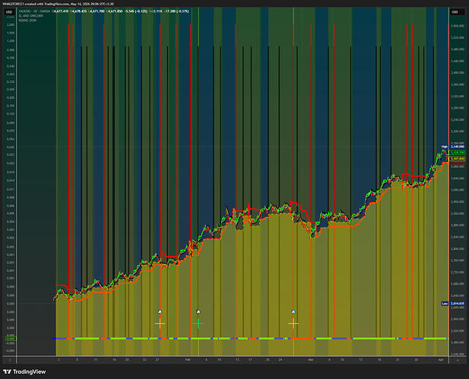
Task: Select the XAUUSD 30 OANDA symbol legend
Action: 34,11
